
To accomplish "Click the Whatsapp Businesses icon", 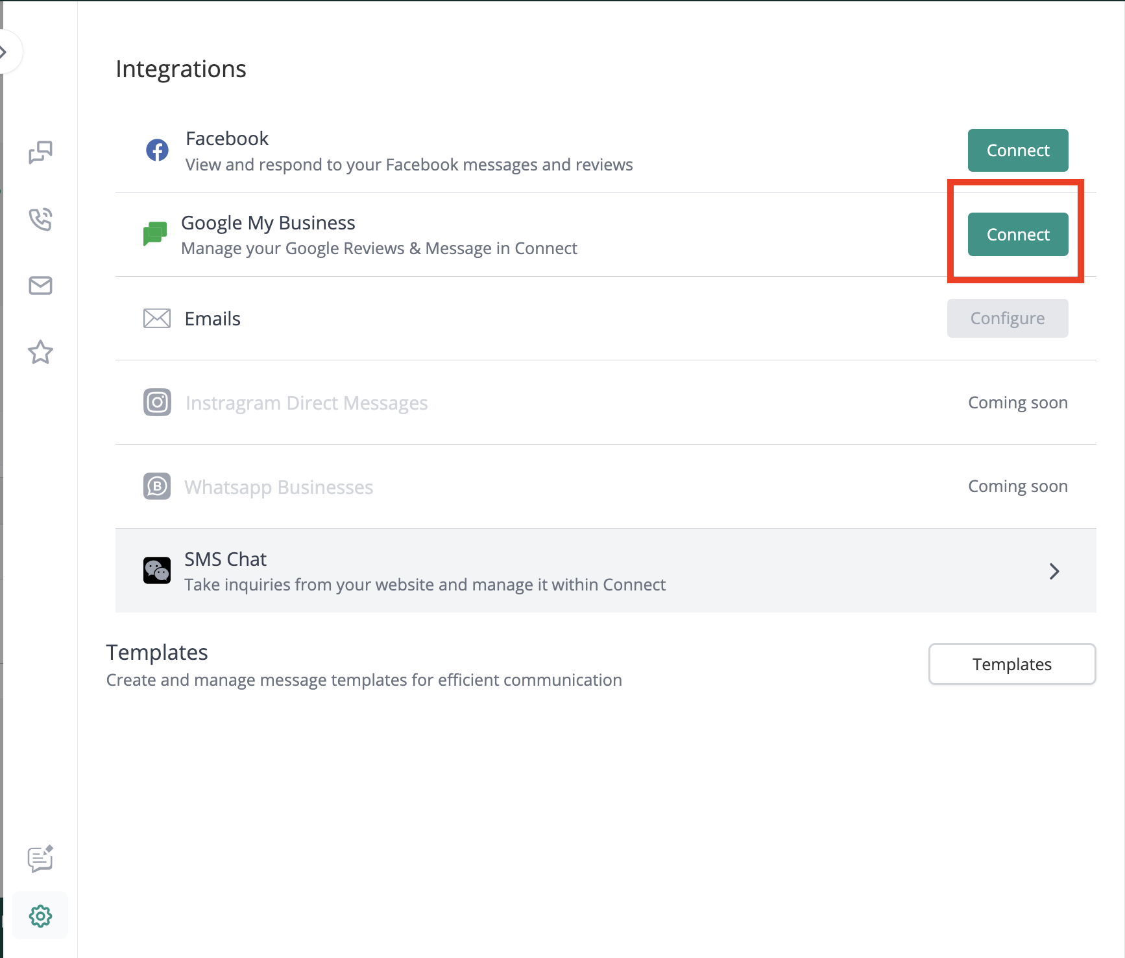I will (157, 486).
